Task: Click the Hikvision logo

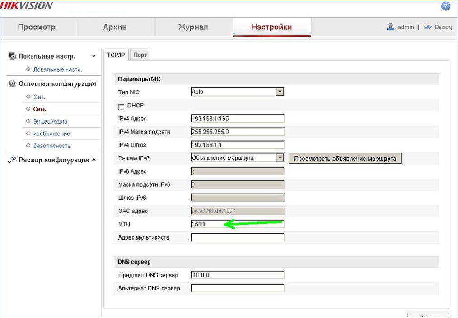Action: point(26,5)
